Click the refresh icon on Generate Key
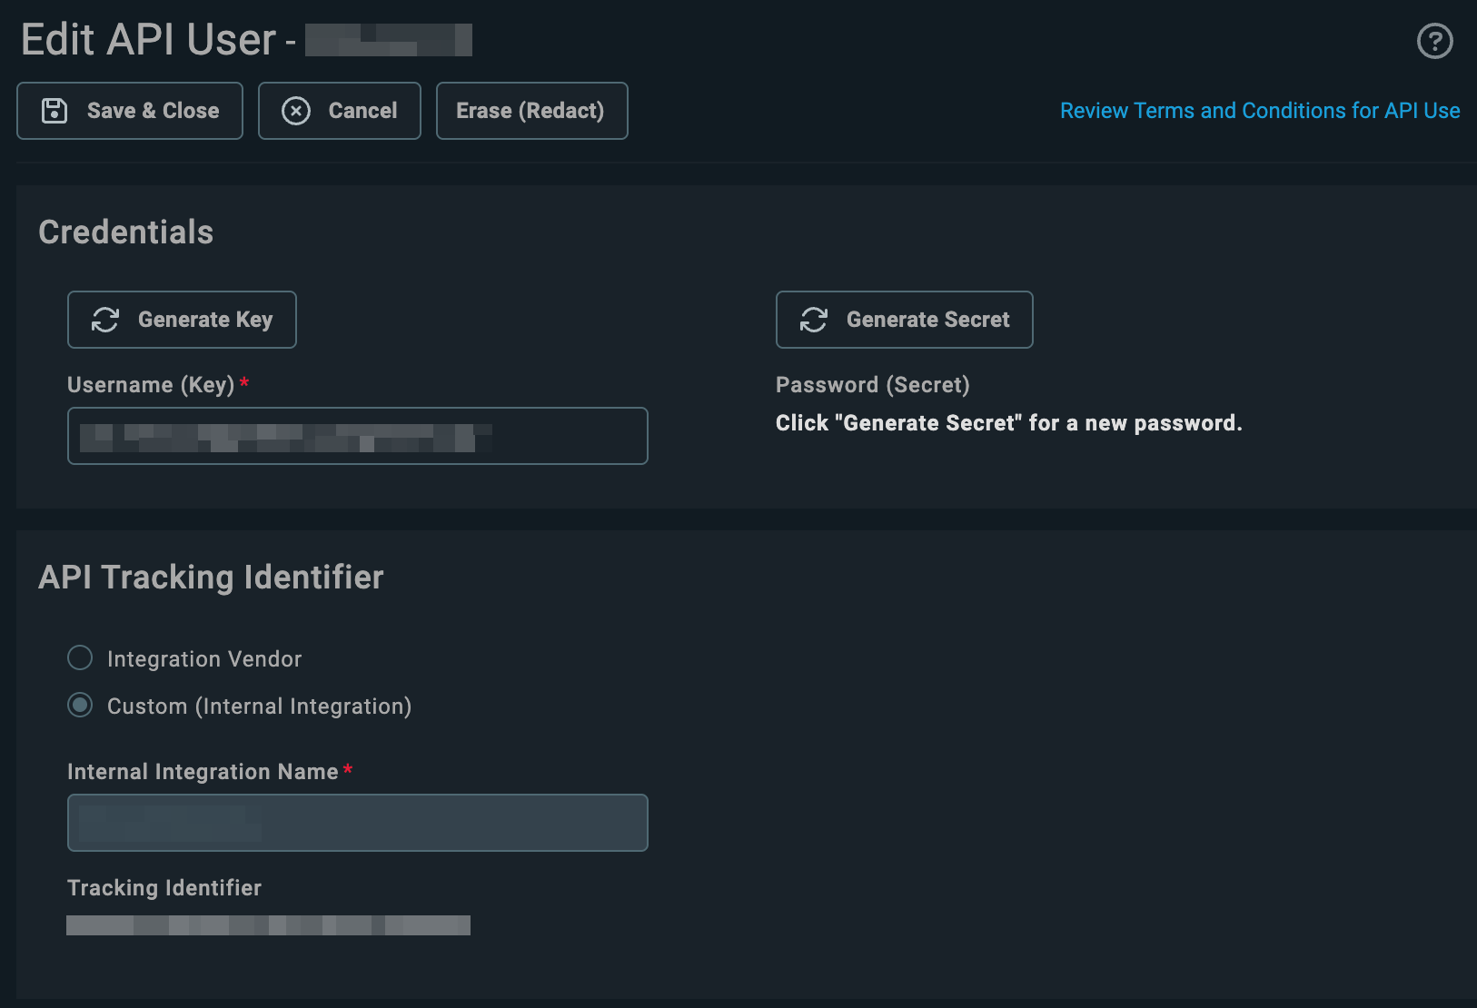Image resolution: width=1477 pixels, height=1008 pixels. click(x=105, y=320)
